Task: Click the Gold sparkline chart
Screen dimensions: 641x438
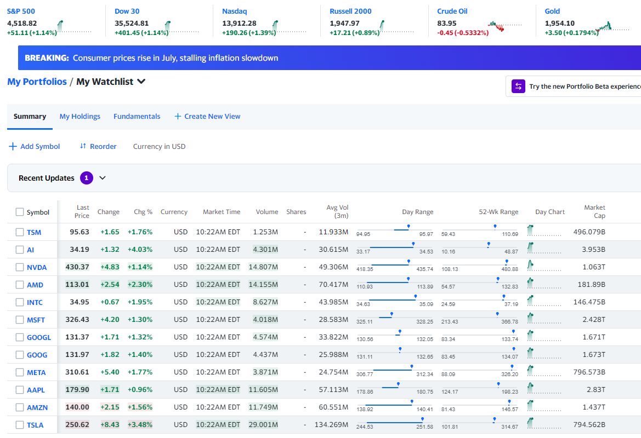Action: coord(612,26)
